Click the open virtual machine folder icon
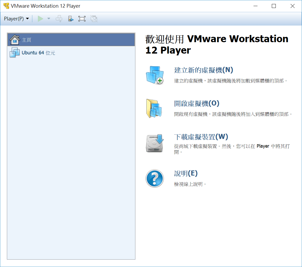 (154, 108)
